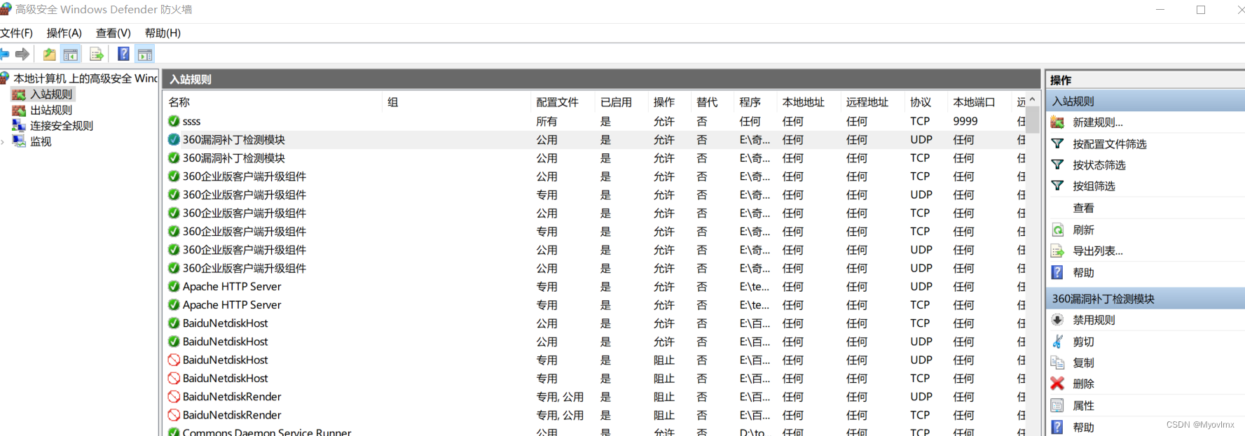Click the back arrow toolbar icon
The height and width of the screenshot is (436, 1245).
4,54
